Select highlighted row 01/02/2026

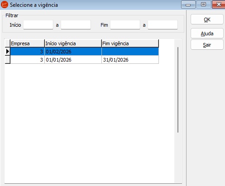point(84,52)
